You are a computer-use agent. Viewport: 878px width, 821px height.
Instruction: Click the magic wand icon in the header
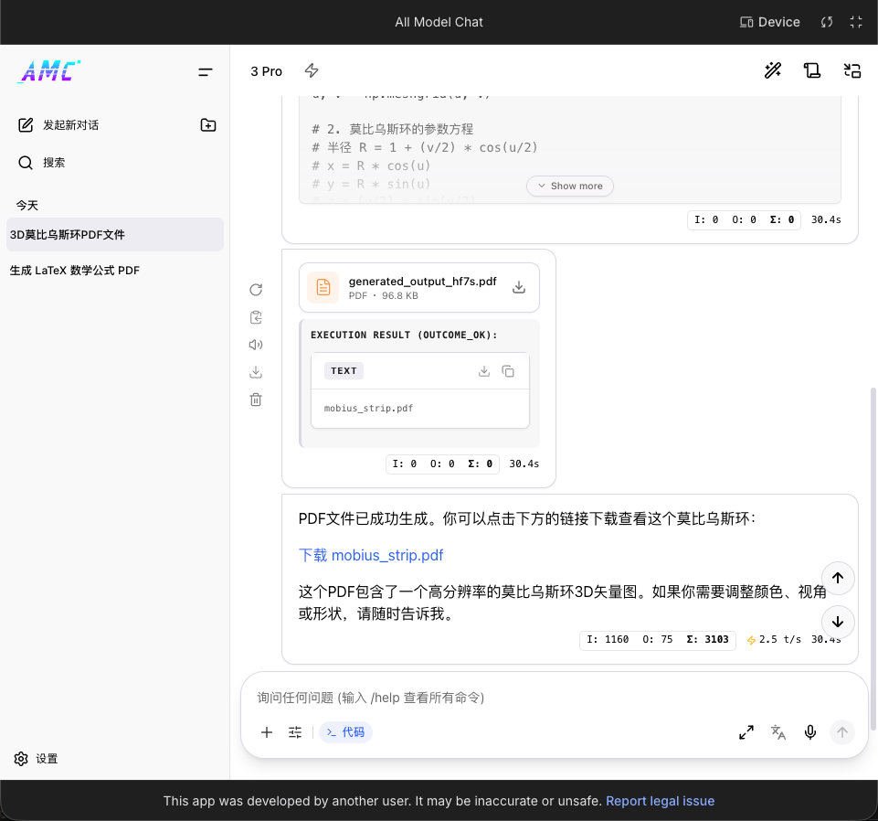[773, 70]
